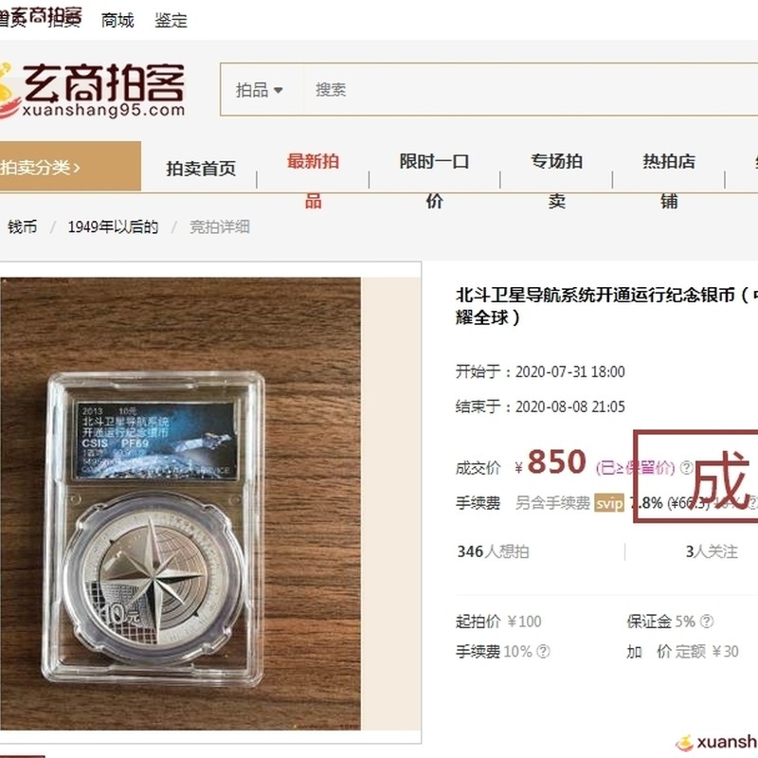Click the 3人关注 follow count
758x758 pixels.
click(712, 551)
